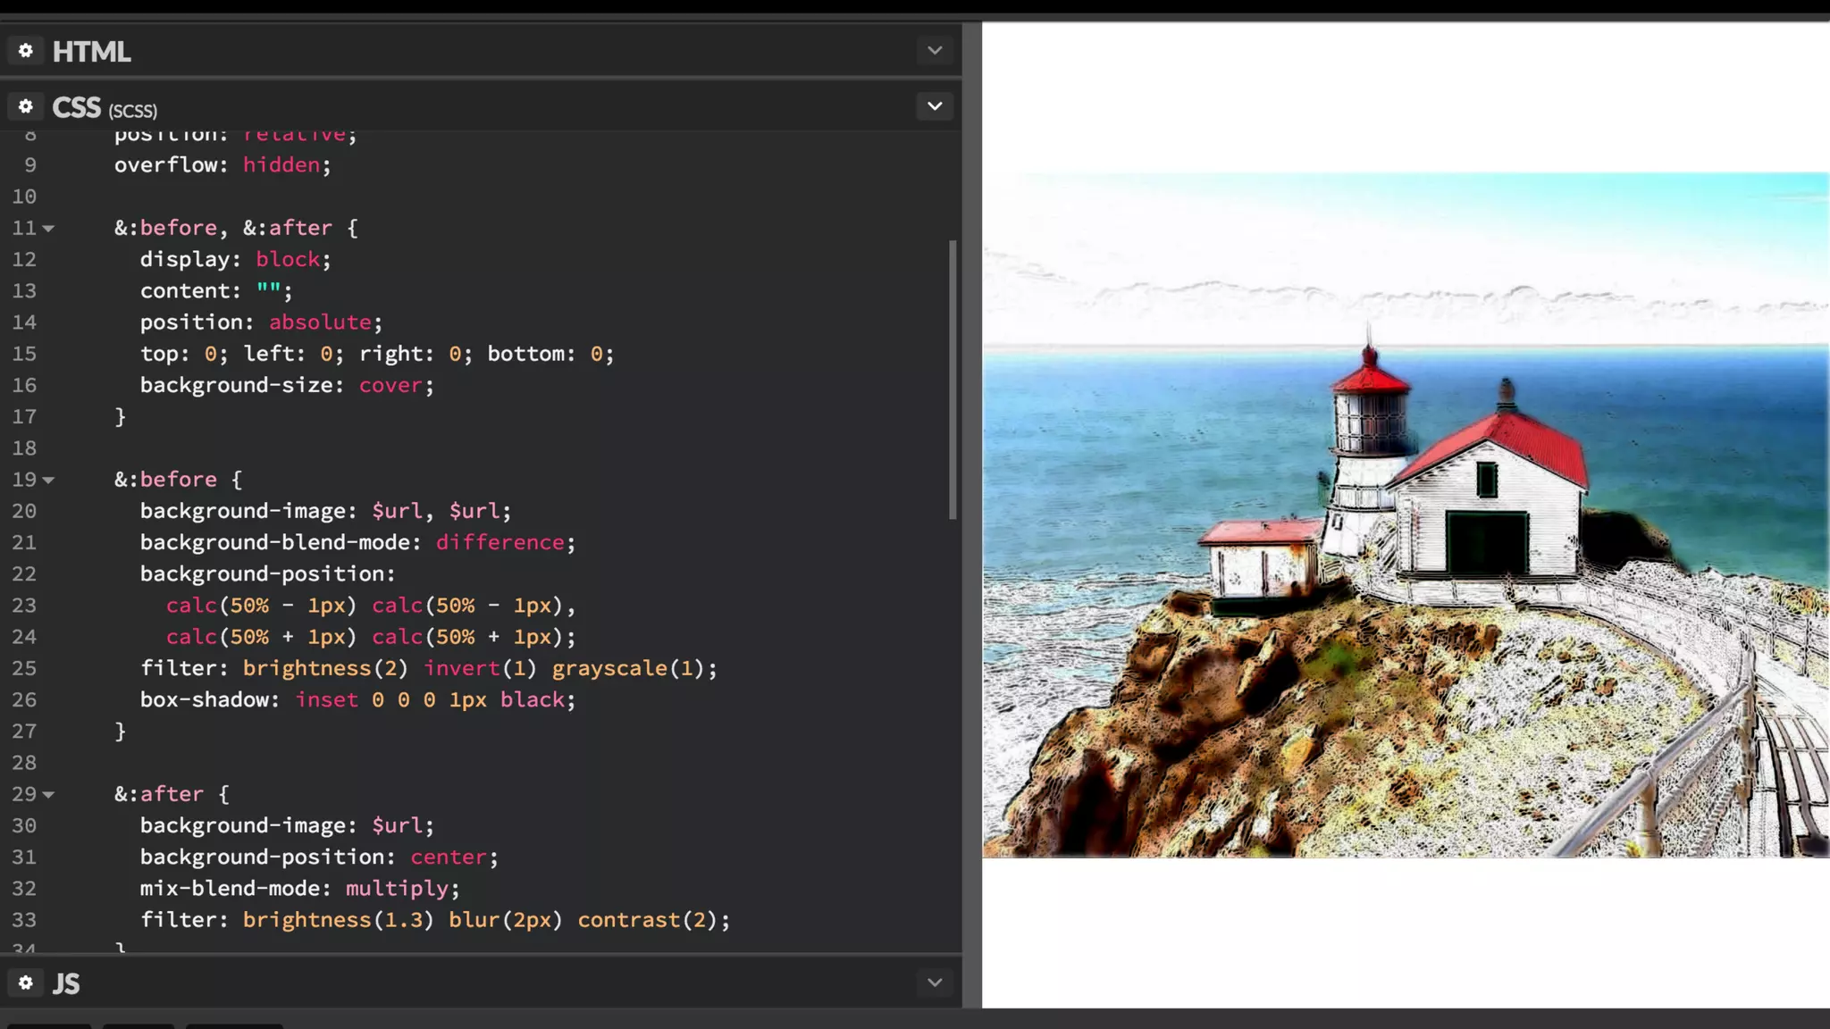Click the CSS (SCSS) panel title

coord(104,108)
